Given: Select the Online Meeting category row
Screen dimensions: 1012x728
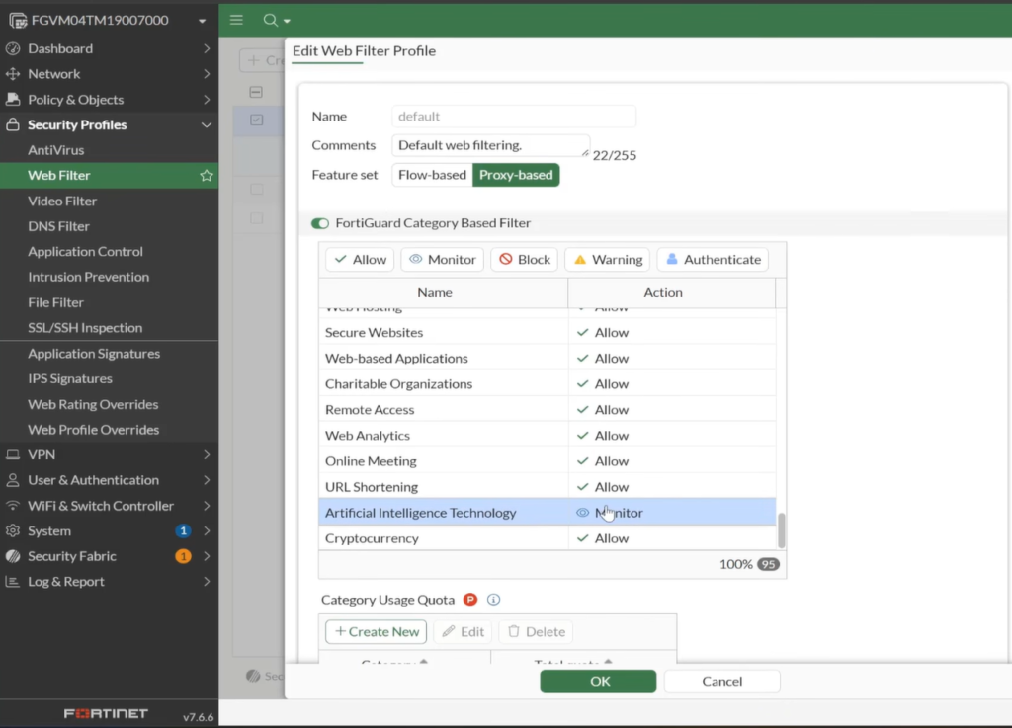Looking at the screenshot, I should tap(548, 461).
